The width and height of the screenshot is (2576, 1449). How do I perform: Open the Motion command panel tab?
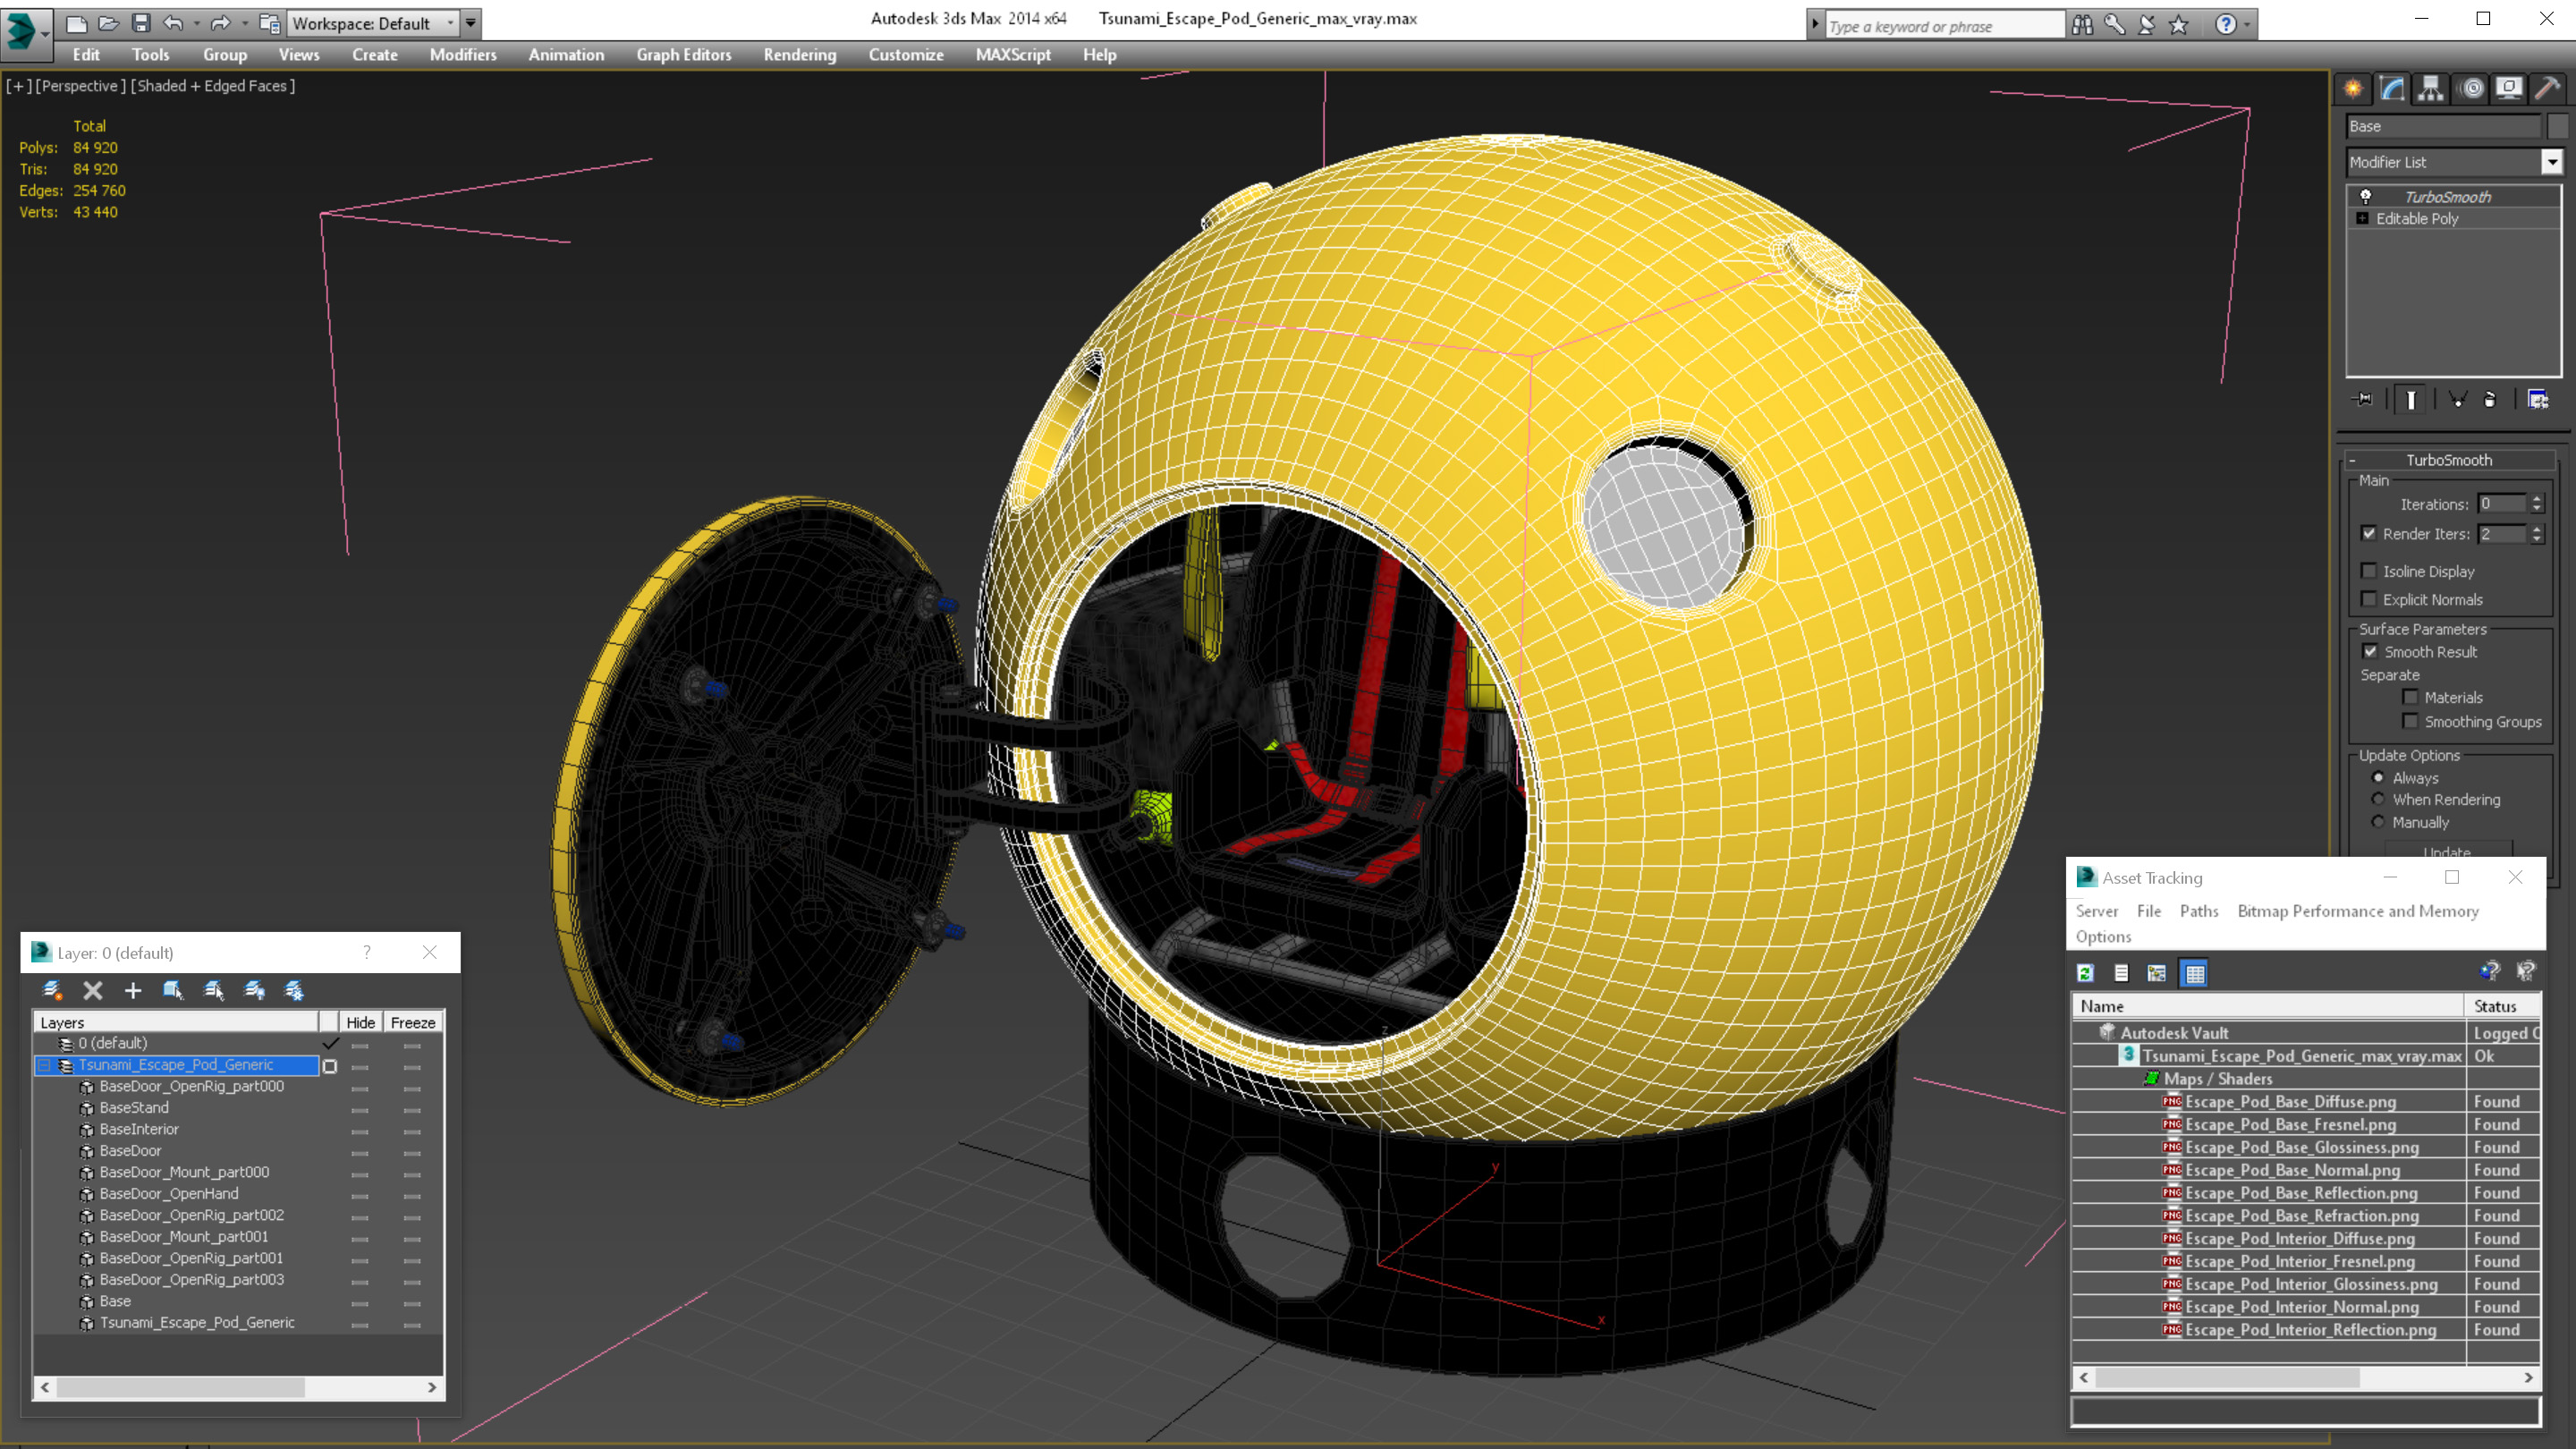pos(2471,89)
